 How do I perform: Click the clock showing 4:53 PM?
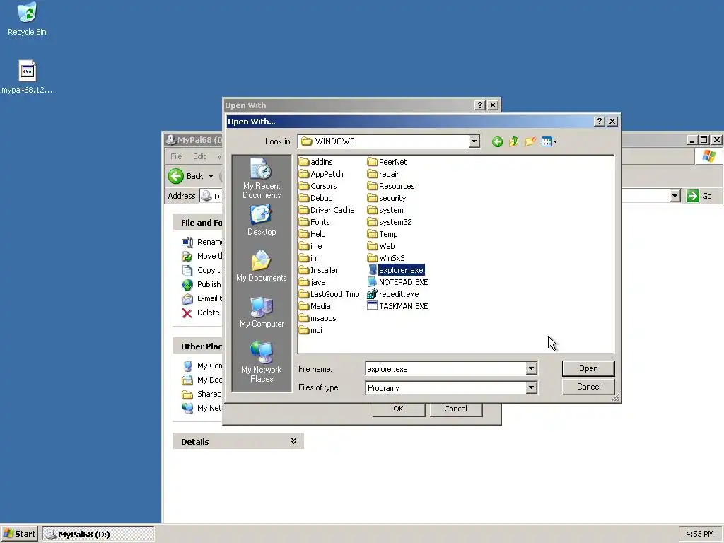[x=699, y=535]
